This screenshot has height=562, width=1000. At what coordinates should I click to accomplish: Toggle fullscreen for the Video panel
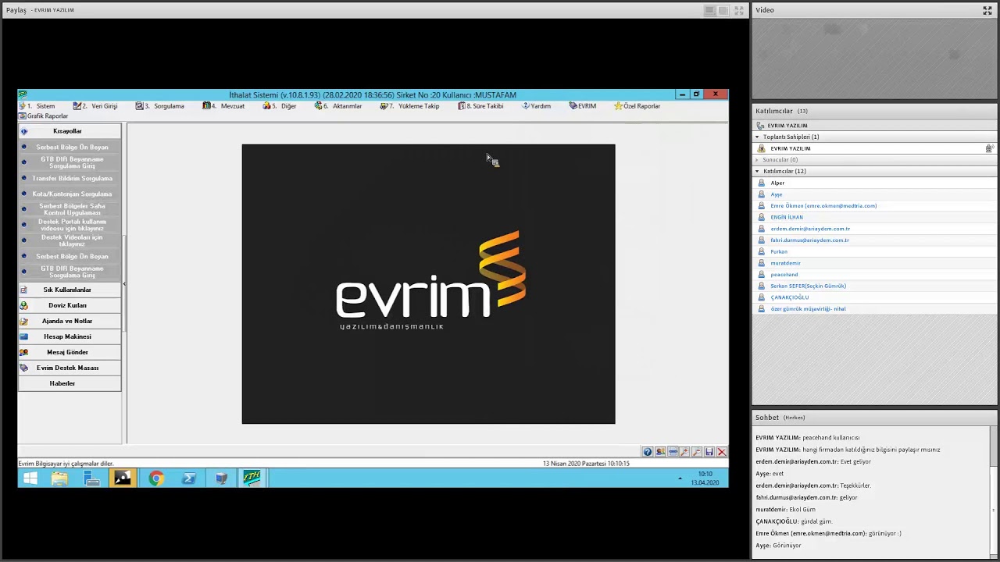pos(987,10)
